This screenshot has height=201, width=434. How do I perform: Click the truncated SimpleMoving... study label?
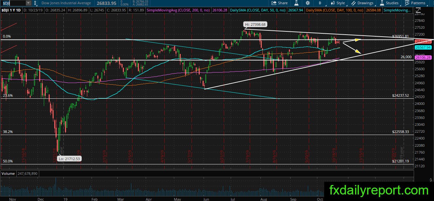[397, 10]
